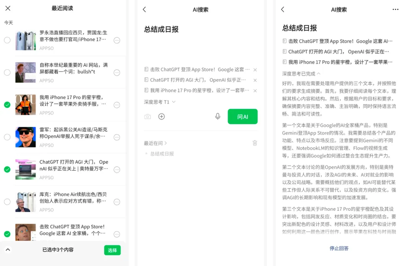This screenshot has width=401, height=266.
Task: Activate the microphone voice input icon
Action: click(x=218, y=117)
